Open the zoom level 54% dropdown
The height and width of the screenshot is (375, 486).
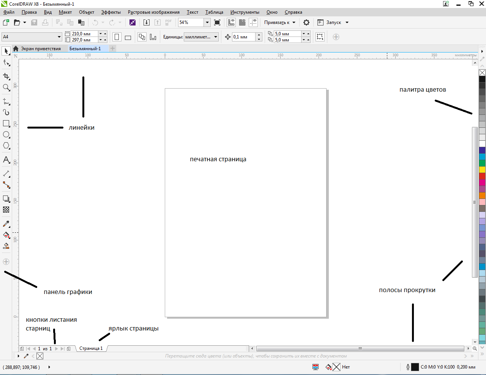pyautogui.click(x=207, y=22)
